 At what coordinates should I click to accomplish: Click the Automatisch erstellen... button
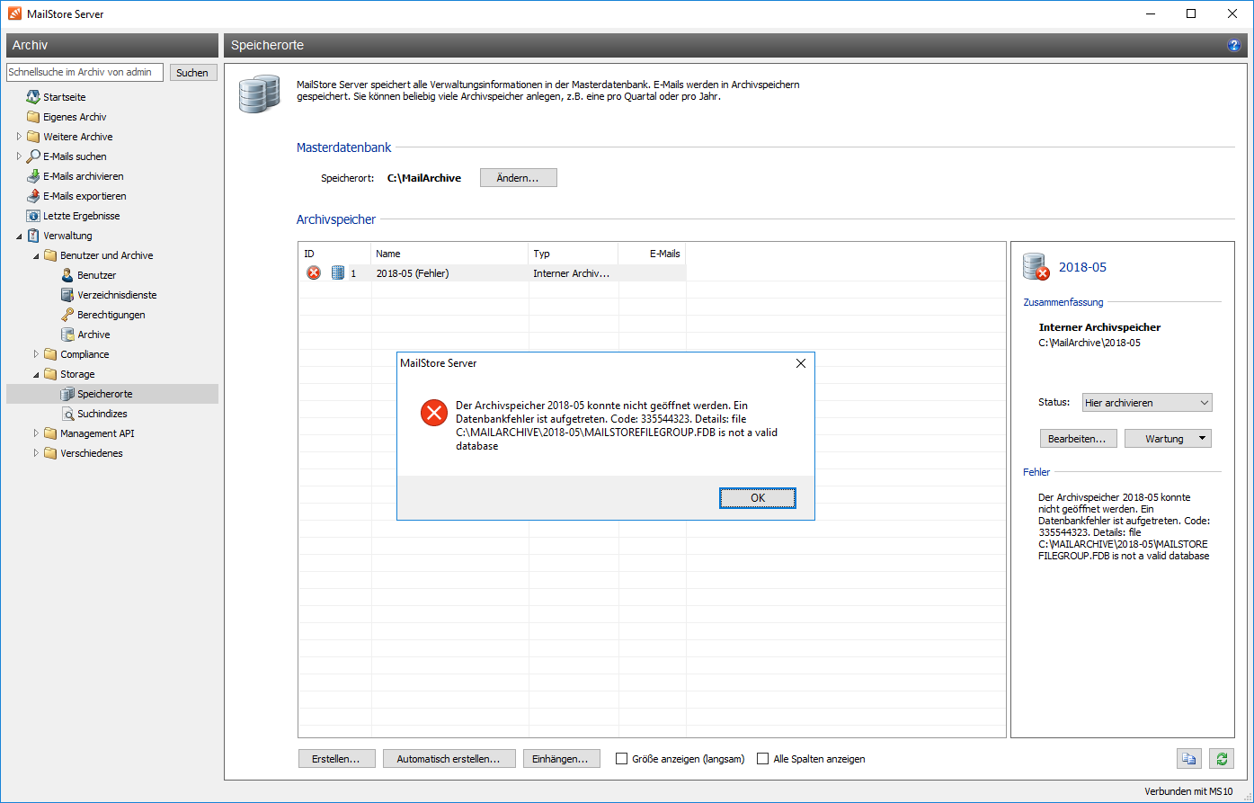click(x=449, y=759)
